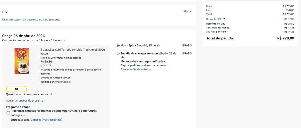Click Alterar o dia da entrega
Image resolution: width=301 pixels, height=128 pixels.
(136, 69)
